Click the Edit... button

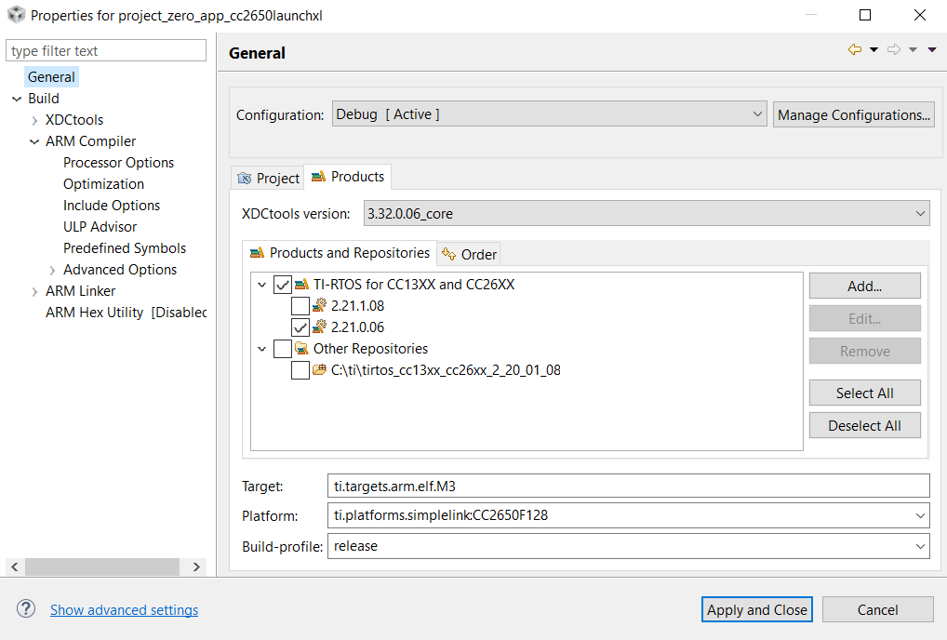point(865,319)
